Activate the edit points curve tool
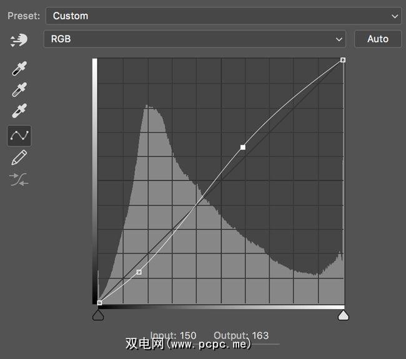 pyautogui.click(x=19, y=135)
